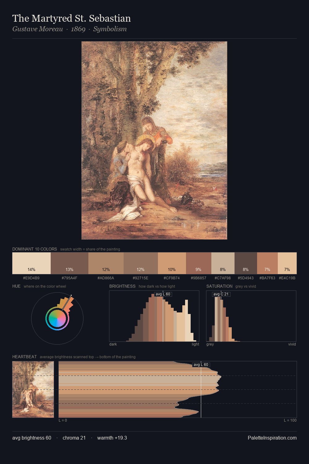Open the PaletteInspiration.com link
The width and height of the screenshot is (309, 464).
pyautogui.click(x=272, y=438)
